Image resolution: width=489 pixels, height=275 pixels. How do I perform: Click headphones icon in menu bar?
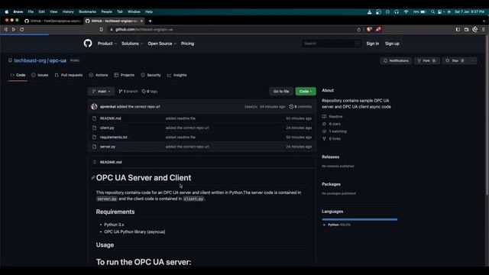[397, 12]
